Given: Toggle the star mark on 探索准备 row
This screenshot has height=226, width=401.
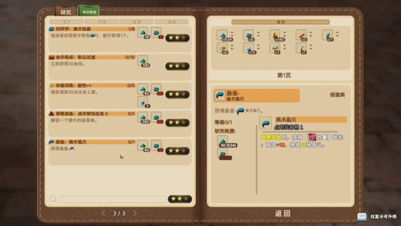Looking at the screenshot, I should coord(177,123).
